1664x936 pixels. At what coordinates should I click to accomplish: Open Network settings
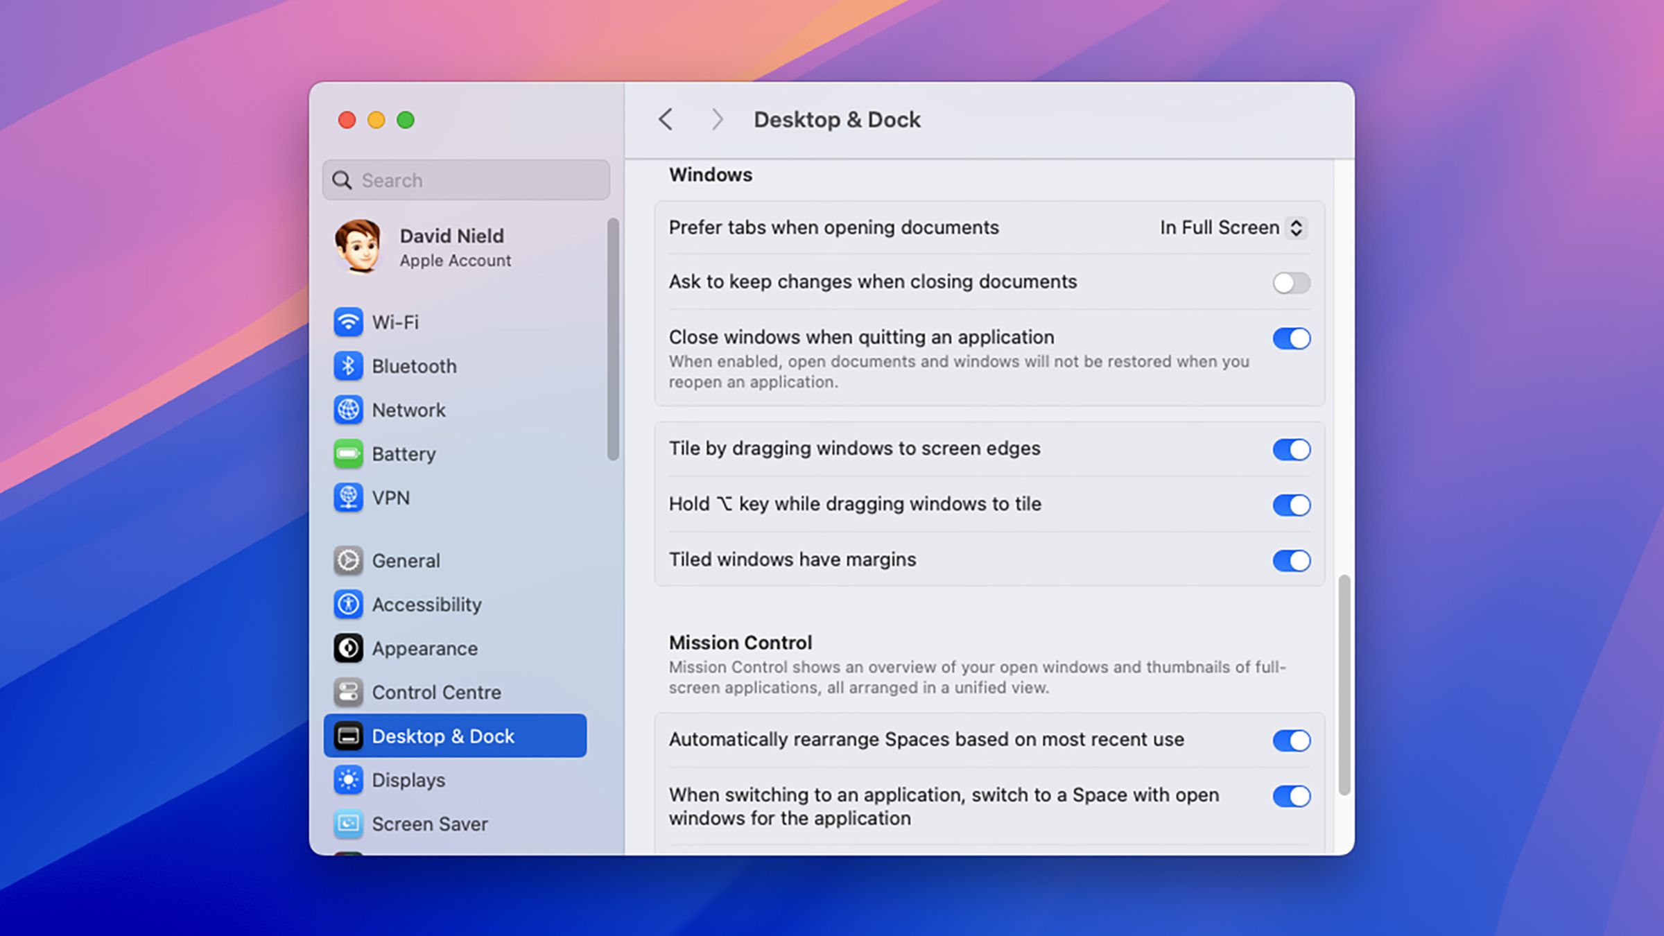(x=409, y=409)
